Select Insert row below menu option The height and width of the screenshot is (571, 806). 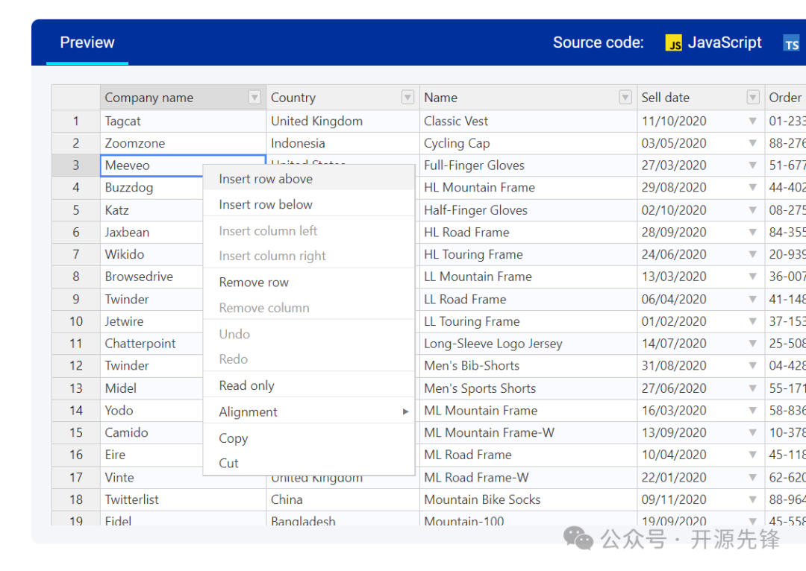pyautogui.click(x=266, y=204)
